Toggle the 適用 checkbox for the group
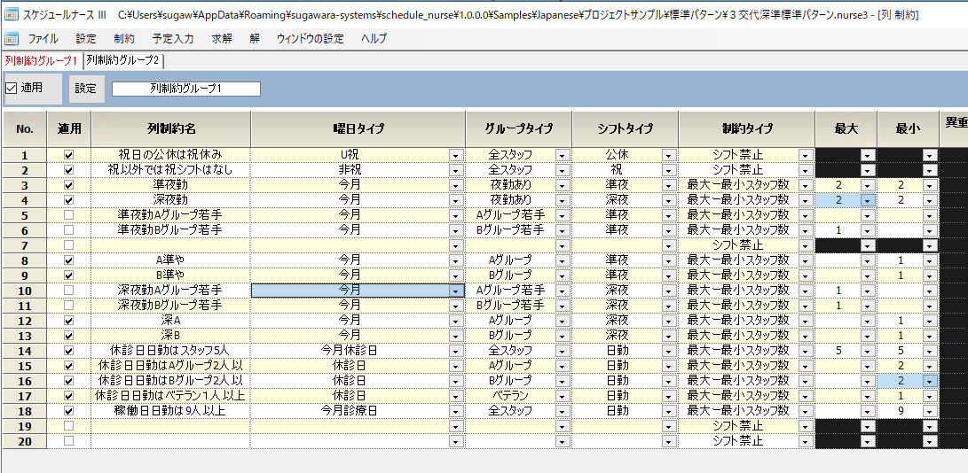The width and height of the screenshot is (968, 473). tap(12, 89)
